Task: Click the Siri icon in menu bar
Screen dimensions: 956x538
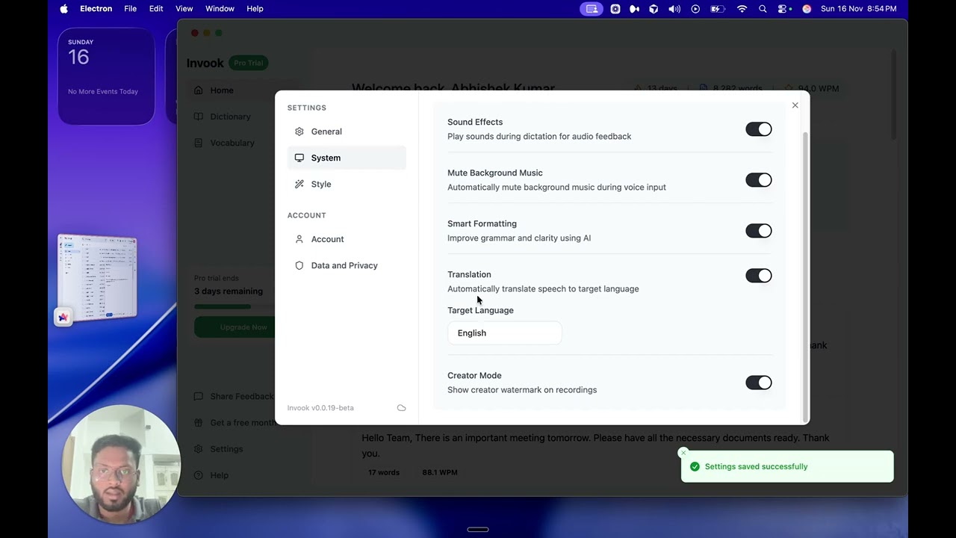Action: pos(807,9)
